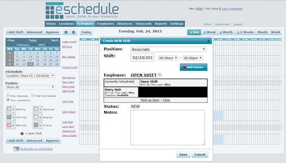The height and width of the screenshot is (163, 286).
Task: Select Pending color swatch
Action: (x=9, y=109)
